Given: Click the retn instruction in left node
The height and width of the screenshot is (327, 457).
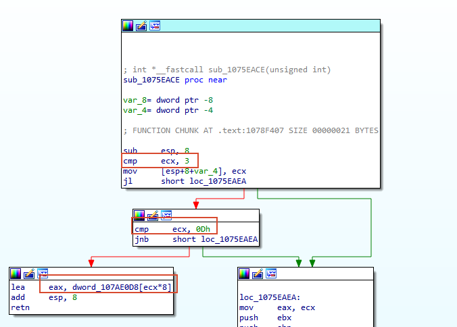Looking at the screenshot, I should pos(20,308).
